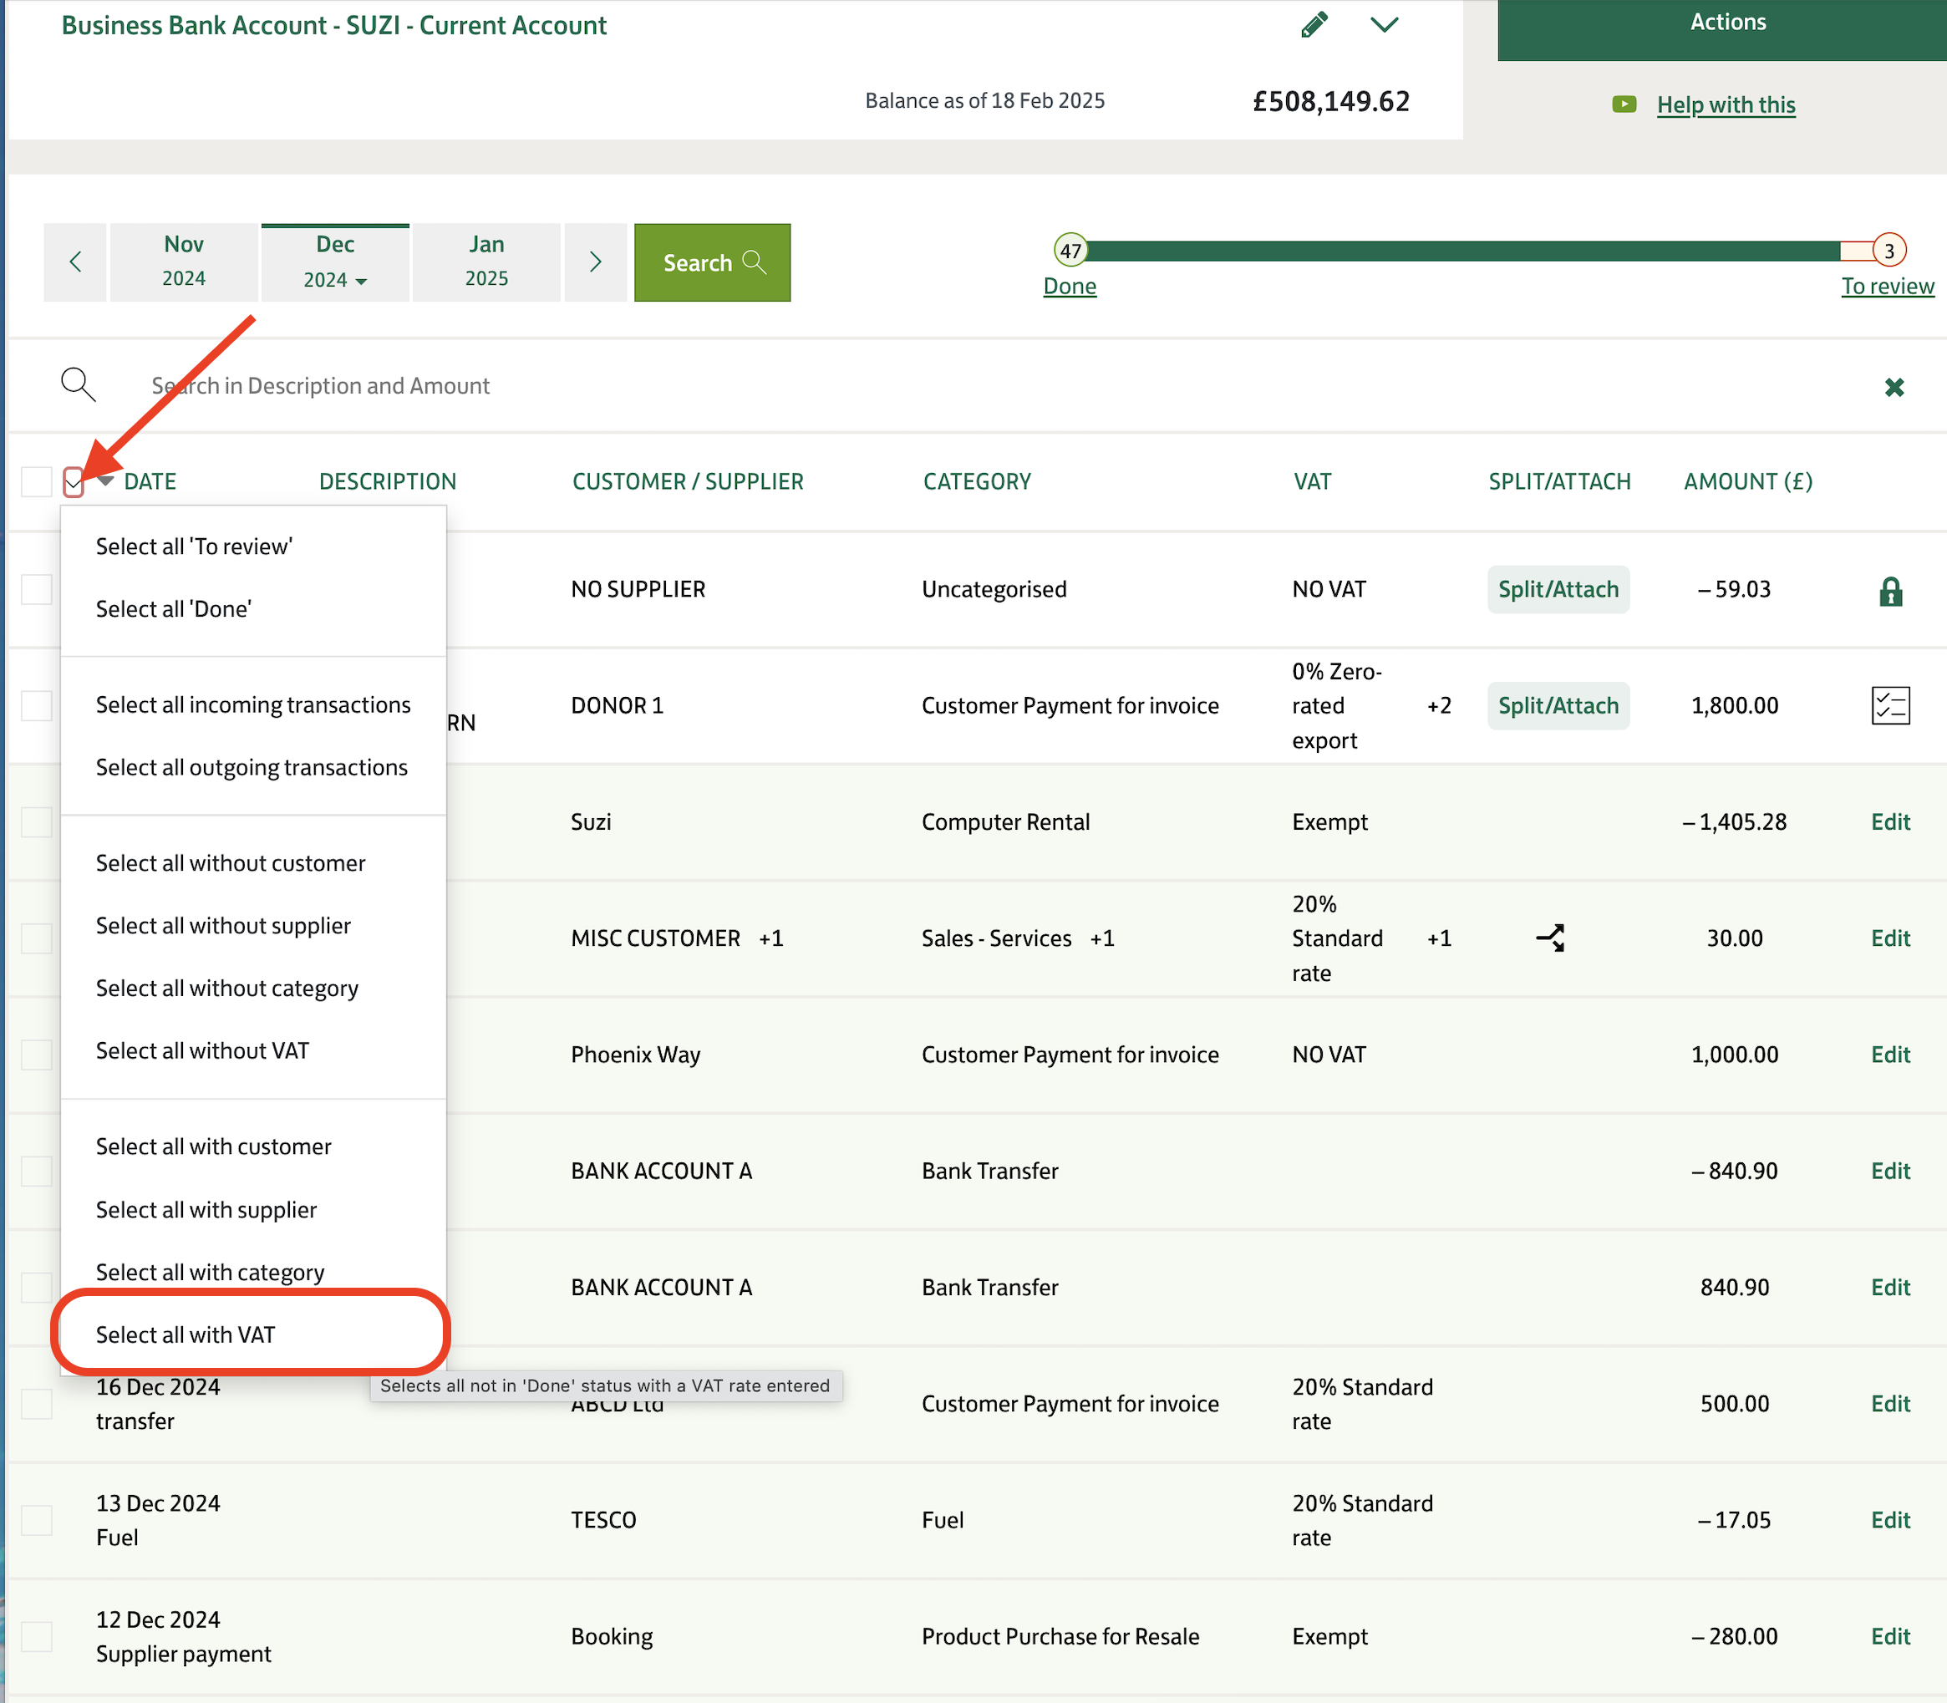Tick the select-all checkbox in table header
The image size is (1947, 1703).
(37, 482)
